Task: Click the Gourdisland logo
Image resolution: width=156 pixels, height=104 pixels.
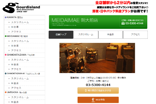Action: click(x=21, y=8)
